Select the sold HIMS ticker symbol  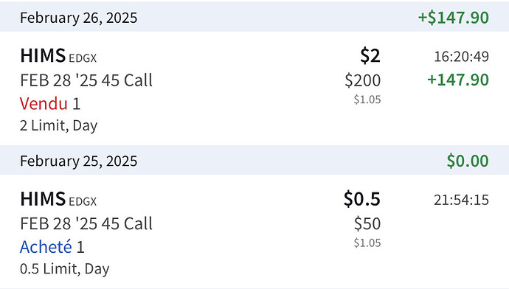tap(43, 55)
